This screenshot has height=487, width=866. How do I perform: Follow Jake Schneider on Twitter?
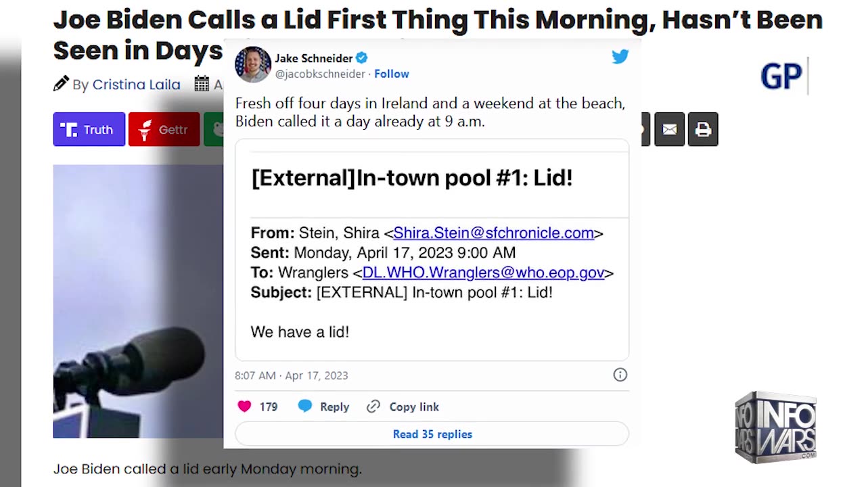click(392, 74)
